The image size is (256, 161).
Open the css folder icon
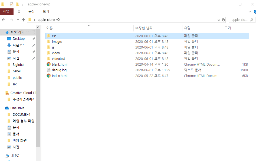48,36
